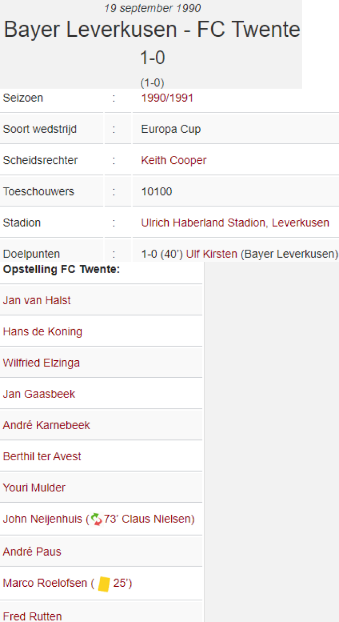This screenshot has width=339, height=622.
Task: Click the Bayer Leverkusen - FC Twente heading
Action: [152, 30]
